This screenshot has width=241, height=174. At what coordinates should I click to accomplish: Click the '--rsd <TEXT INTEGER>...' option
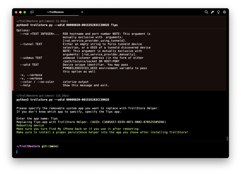click(x=40, y=34)
